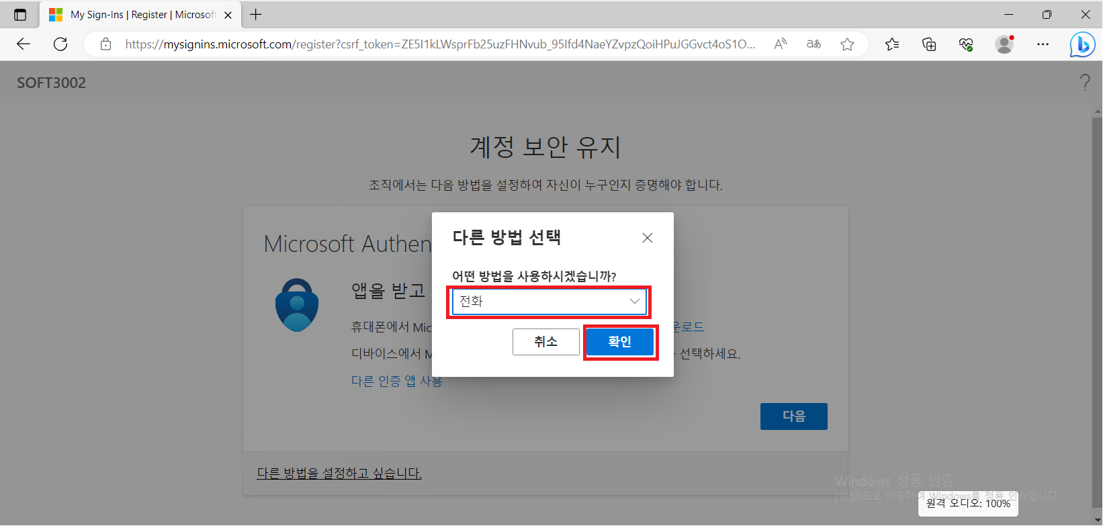The width and height of the screenshot is (1103, 526).
Task: Click the 다음 button
Action: (x=794, y=417)
